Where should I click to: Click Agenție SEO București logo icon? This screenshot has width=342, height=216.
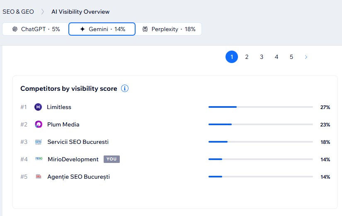[39, 176]
